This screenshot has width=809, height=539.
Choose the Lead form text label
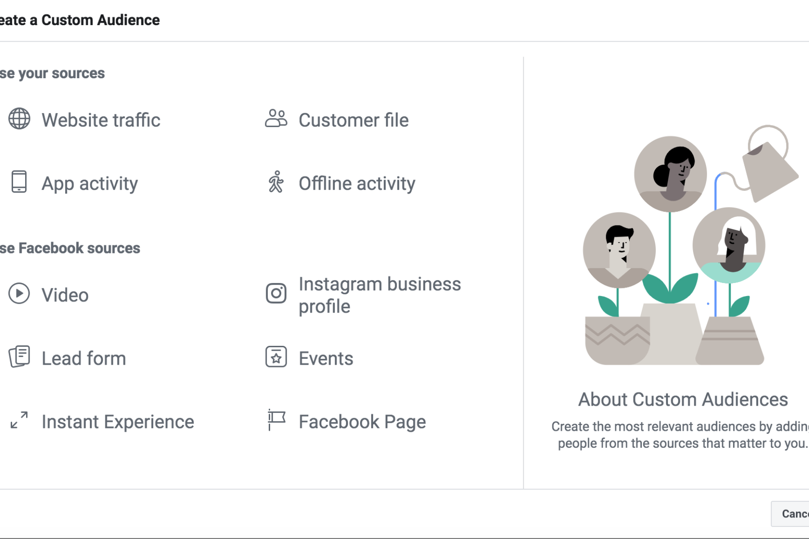pyautogui.click(x=84, y=358)
